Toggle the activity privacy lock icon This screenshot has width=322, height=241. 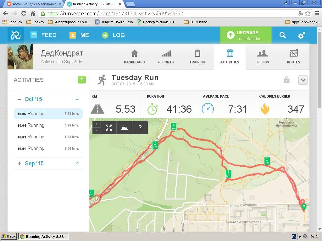[287, 80]
